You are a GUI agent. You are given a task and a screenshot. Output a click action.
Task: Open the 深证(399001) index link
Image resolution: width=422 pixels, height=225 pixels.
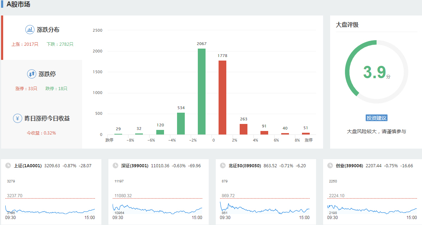click(135, 165)
